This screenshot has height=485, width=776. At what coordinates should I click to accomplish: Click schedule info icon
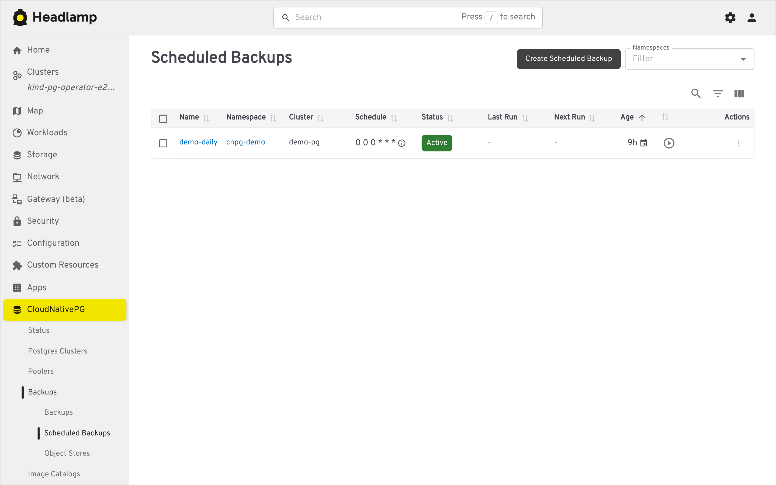click(401, 143)
